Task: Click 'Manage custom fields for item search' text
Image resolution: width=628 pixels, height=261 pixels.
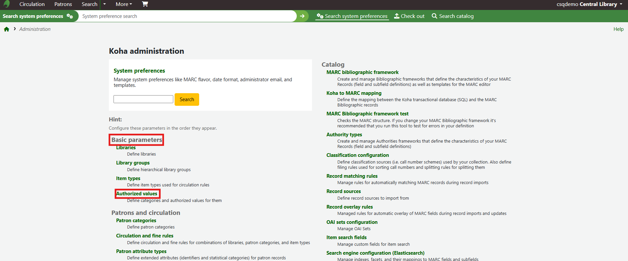Action: pos(373,244)
